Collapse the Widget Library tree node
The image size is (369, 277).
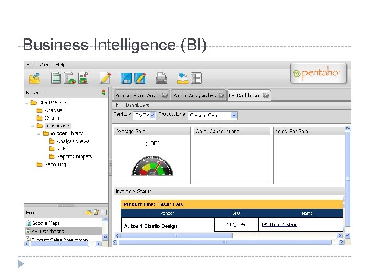click(38, 133)
